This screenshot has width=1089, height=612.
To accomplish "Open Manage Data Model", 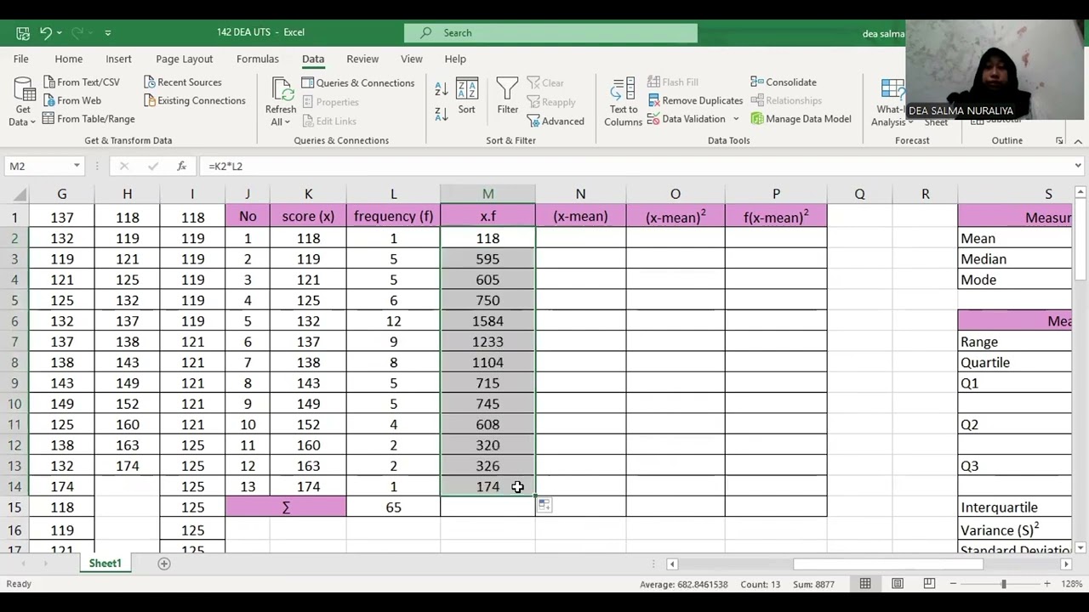I will tap(801, 119).
